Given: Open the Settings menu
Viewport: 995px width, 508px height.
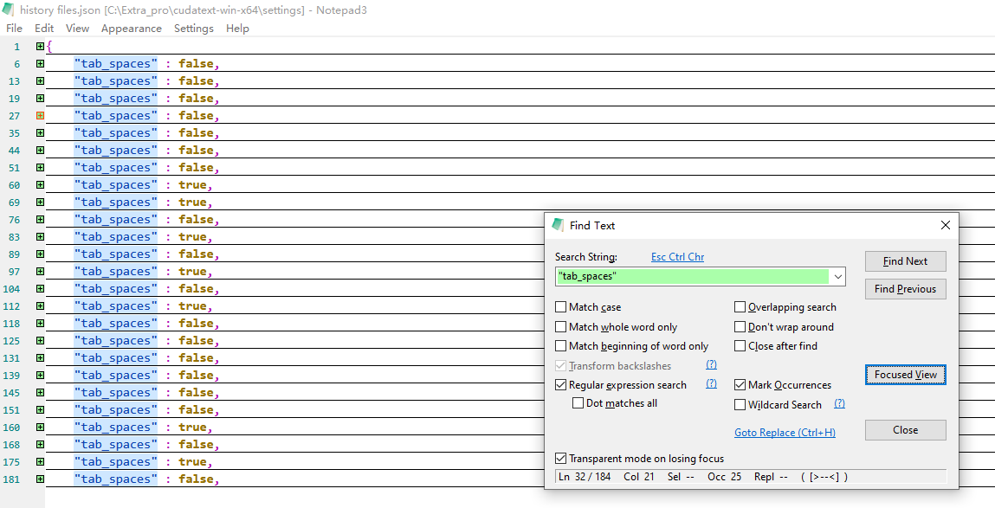Looking at the screenshot, I should [193, 29].
